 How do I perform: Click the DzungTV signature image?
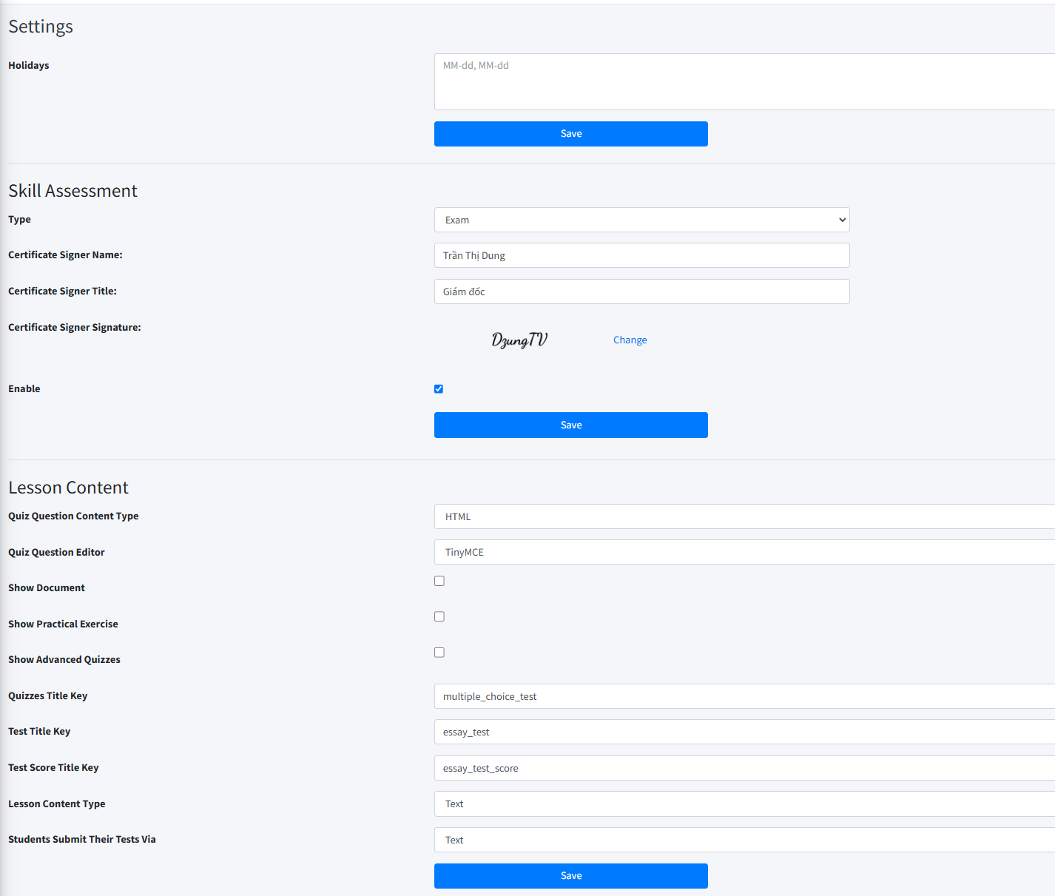519,340
